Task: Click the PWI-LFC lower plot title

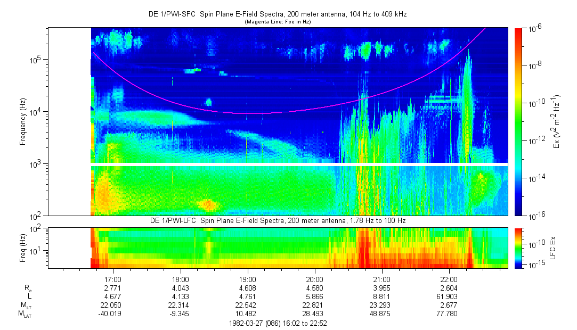Action: click(277, 221)
